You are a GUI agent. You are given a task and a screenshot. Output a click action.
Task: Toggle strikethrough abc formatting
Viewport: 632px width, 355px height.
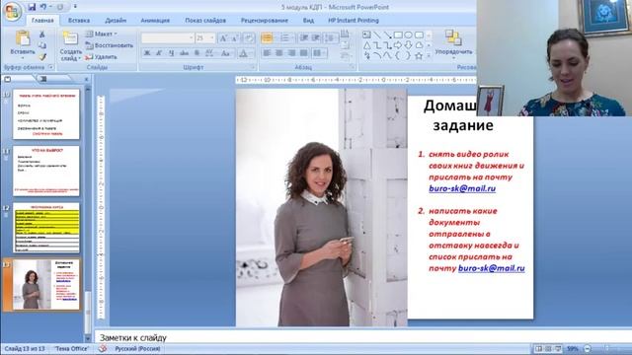(x=185, y=53)
